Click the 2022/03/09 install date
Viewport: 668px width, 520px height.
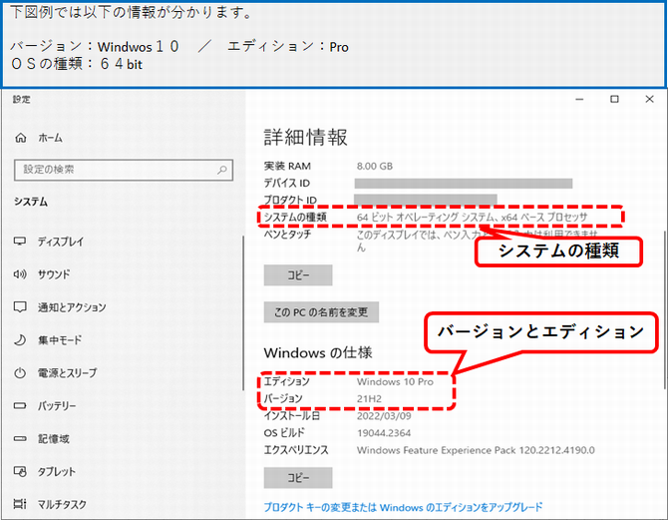click(x=384, y=415)
